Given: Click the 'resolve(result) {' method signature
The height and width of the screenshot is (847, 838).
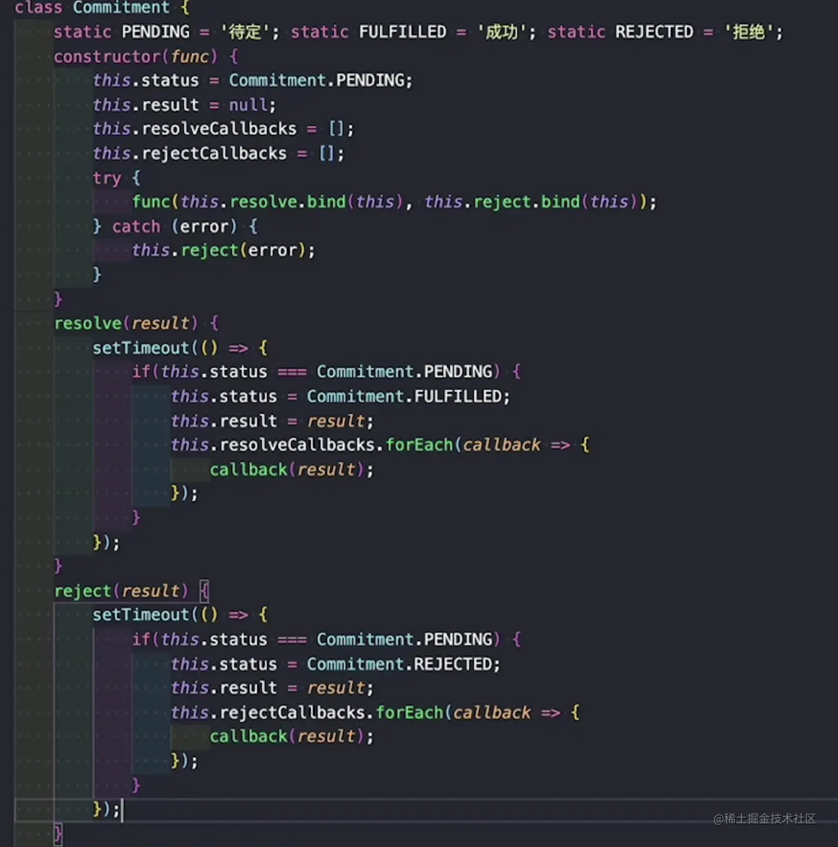Looking at the screenshot, I should (x=136, y=323).
